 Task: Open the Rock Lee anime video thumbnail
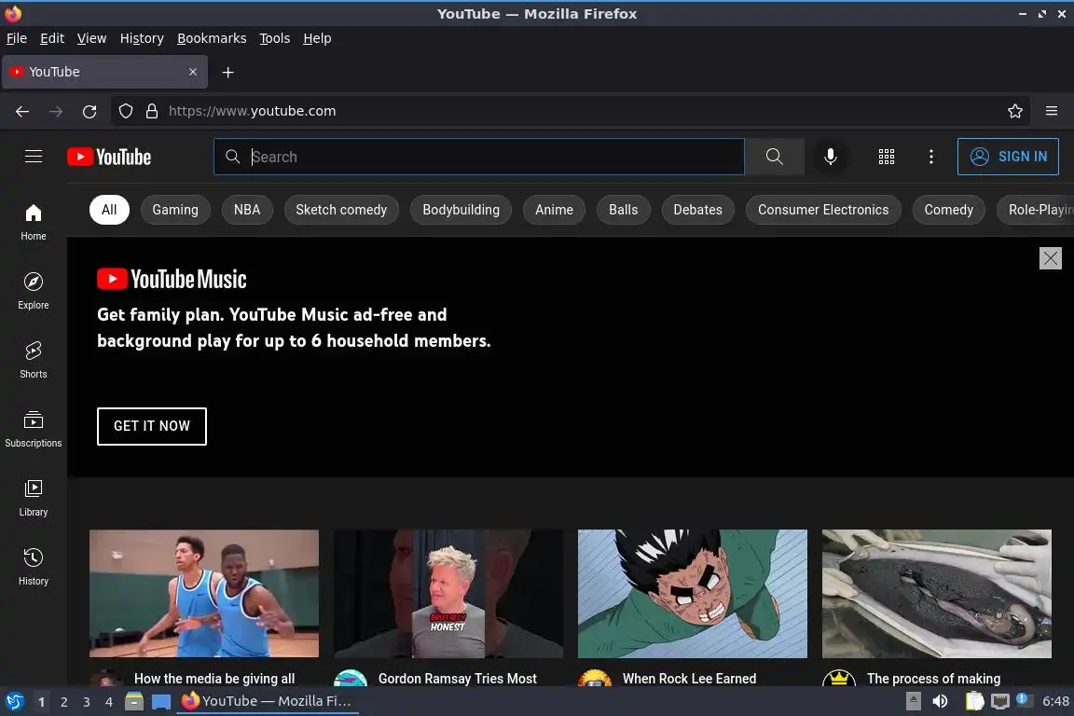point(693,593)
